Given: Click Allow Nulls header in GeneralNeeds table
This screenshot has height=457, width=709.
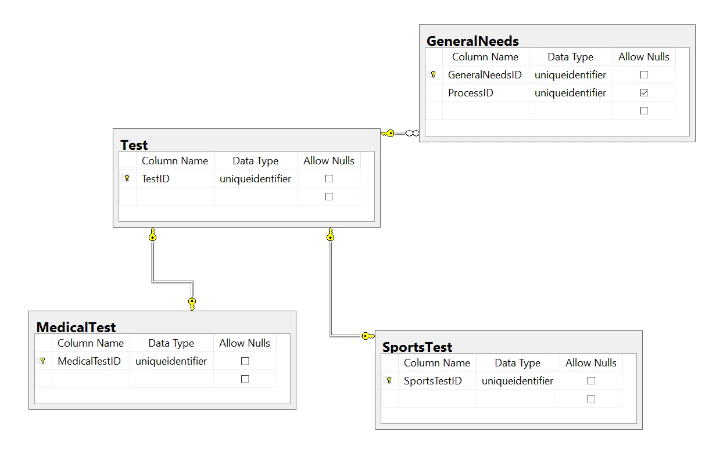Looking at the screenshot, I should (x=644, y=57).
